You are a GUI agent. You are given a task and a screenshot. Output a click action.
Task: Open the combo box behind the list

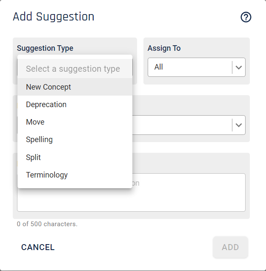coord(189,125)
